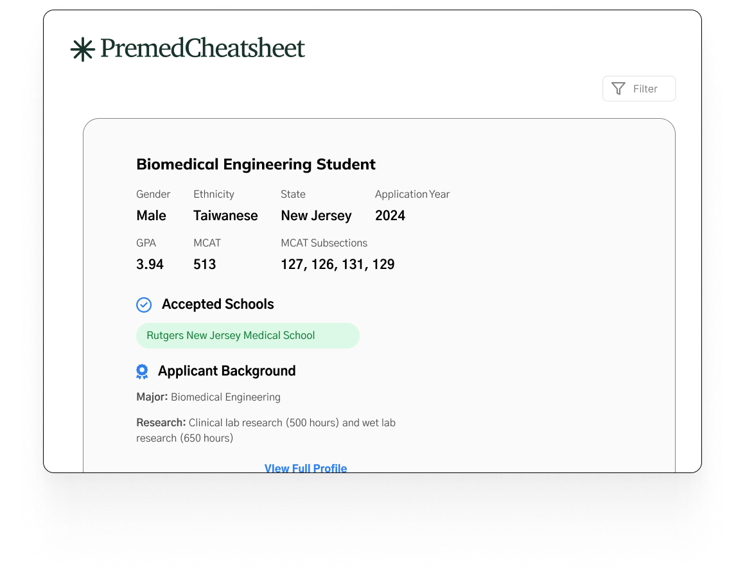Click the Biomedical Engineering Student card title
Screen dimensions: 745x588
click(256, 164)
